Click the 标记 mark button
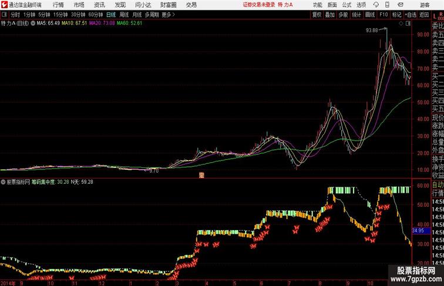 396,15
